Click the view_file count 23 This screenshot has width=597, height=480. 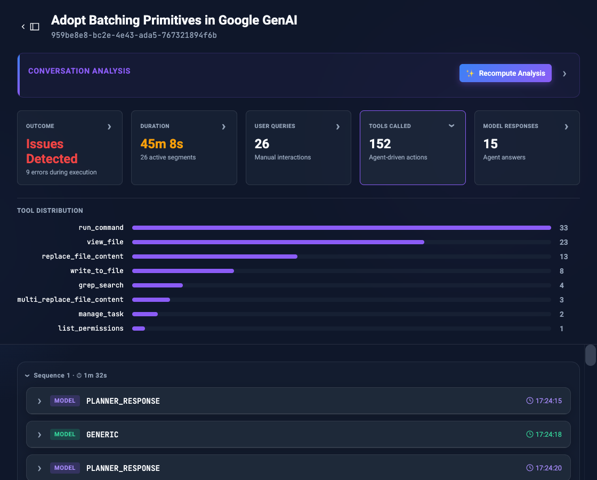point(563,242)
